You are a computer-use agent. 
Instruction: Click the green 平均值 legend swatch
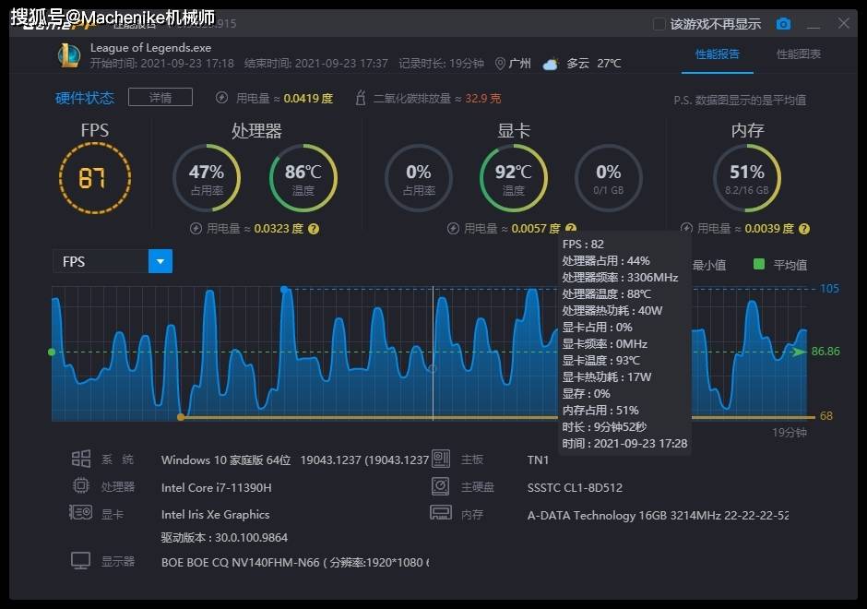[x=758, y=264]
